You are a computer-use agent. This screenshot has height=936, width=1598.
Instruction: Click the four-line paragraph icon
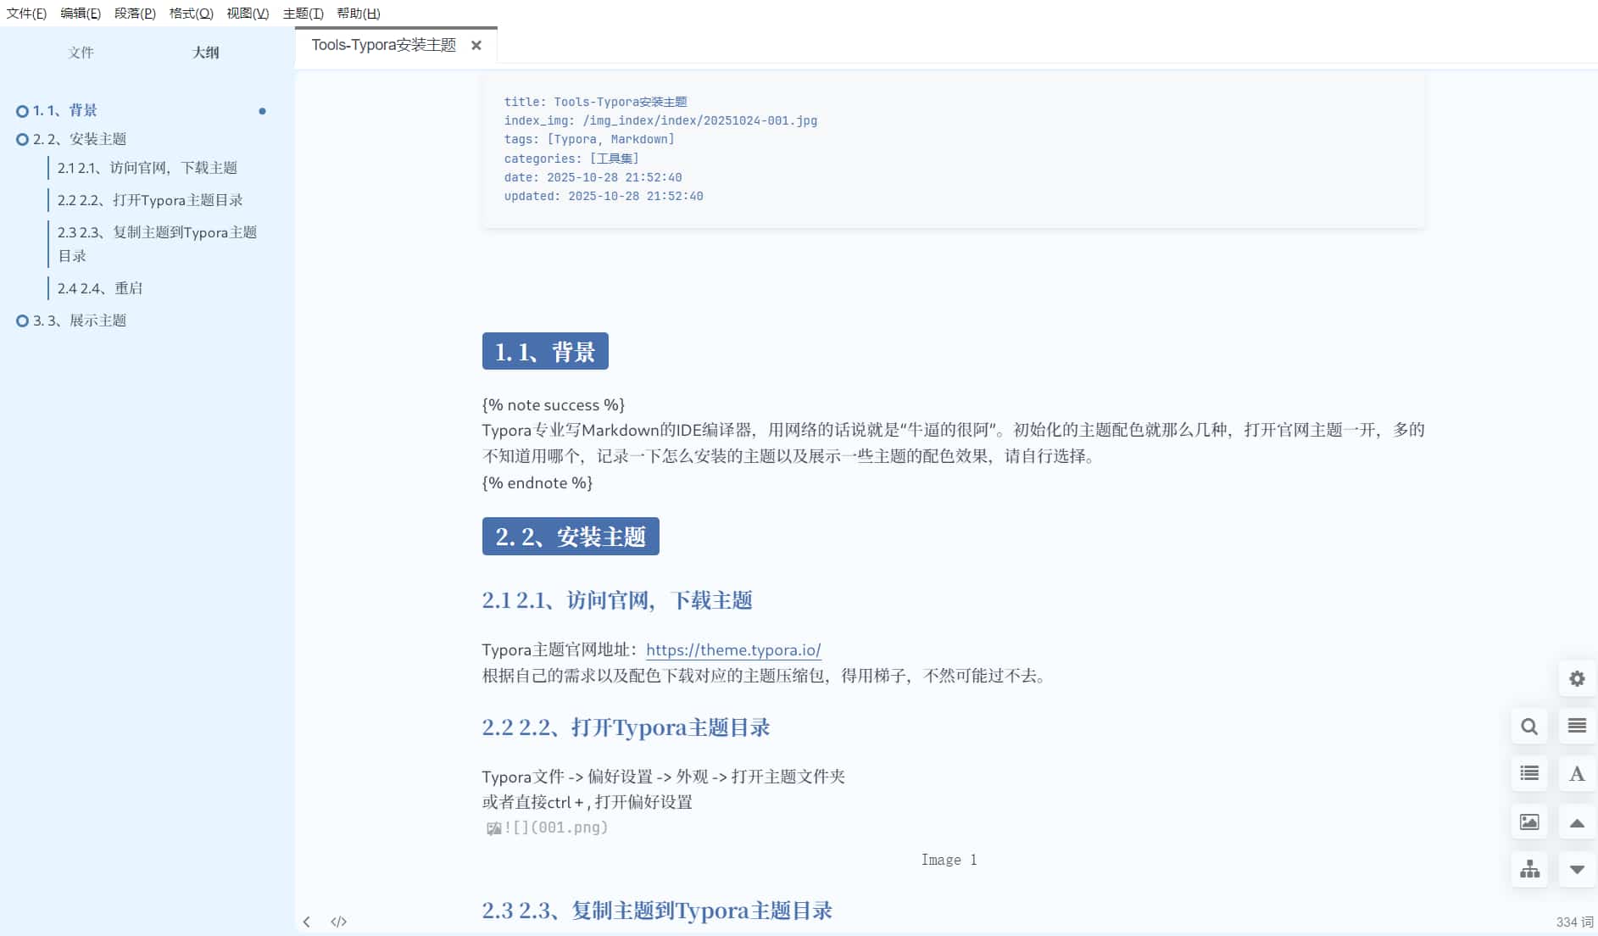[x=1577, y=726]
